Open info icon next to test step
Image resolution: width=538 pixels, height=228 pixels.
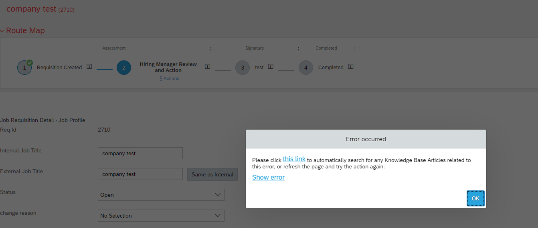click(x=271, y=67)
